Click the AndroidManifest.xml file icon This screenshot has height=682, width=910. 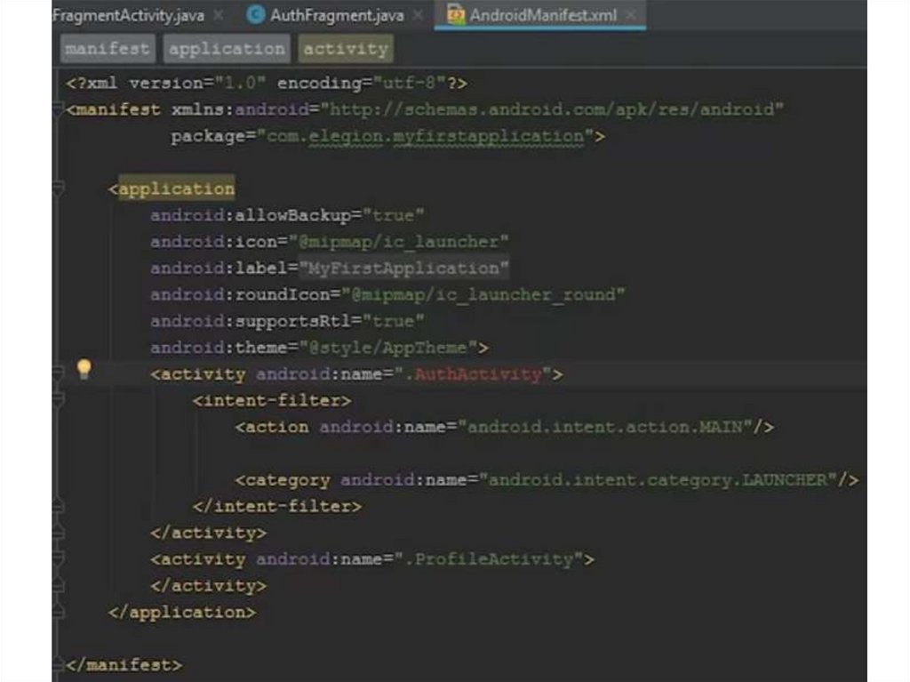[456, 16]
